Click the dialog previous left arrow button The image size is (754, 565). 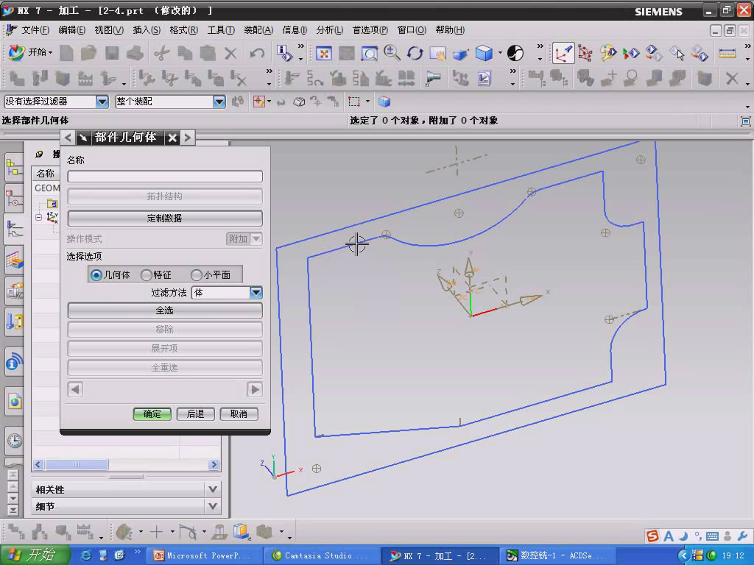point(76,389)
